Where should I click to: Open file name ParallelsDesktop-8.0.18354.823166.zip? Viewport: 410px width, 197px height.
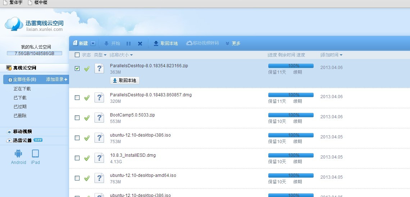point(149,66)
